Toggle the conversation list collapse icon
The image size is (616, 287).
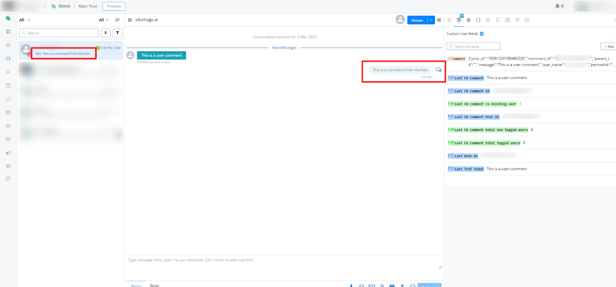click(x=130, y=20)
